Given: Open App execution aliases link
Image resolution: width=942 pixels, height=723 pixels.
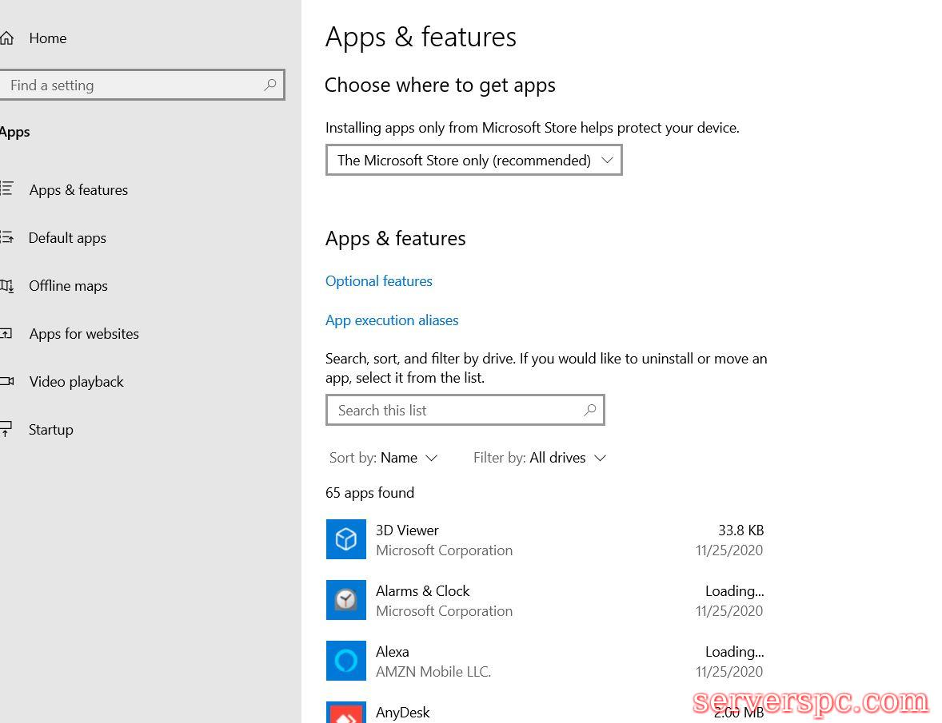Looking at the screenshot, I should 392,320.
